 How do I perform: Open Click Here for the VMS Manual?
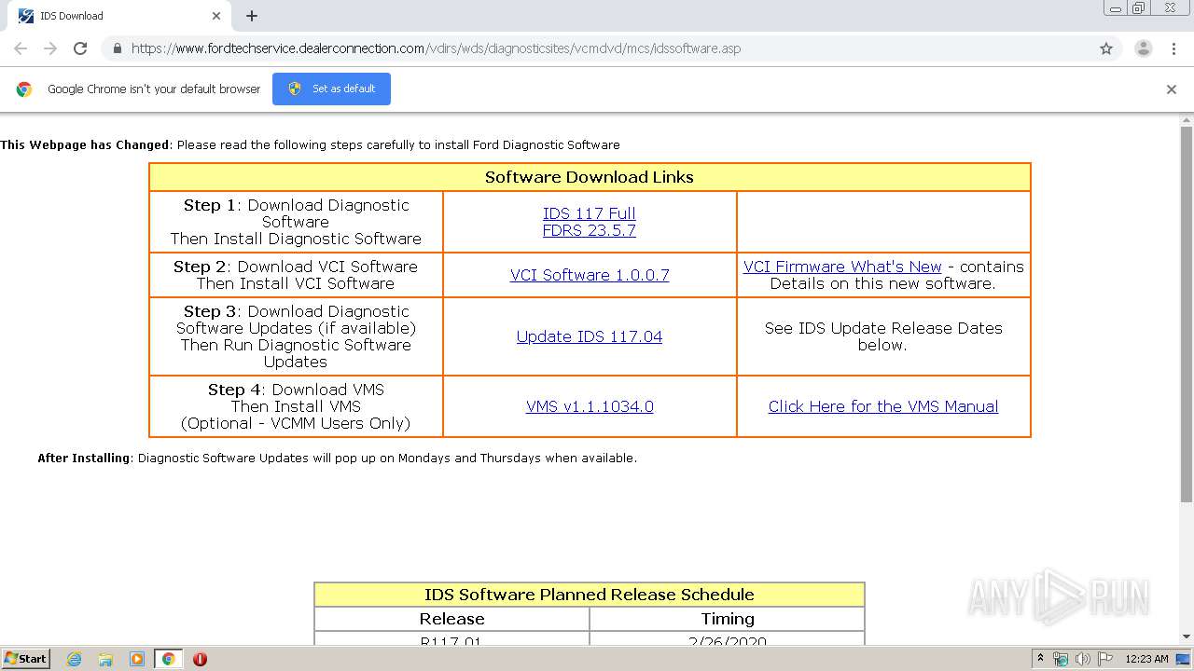883,406
